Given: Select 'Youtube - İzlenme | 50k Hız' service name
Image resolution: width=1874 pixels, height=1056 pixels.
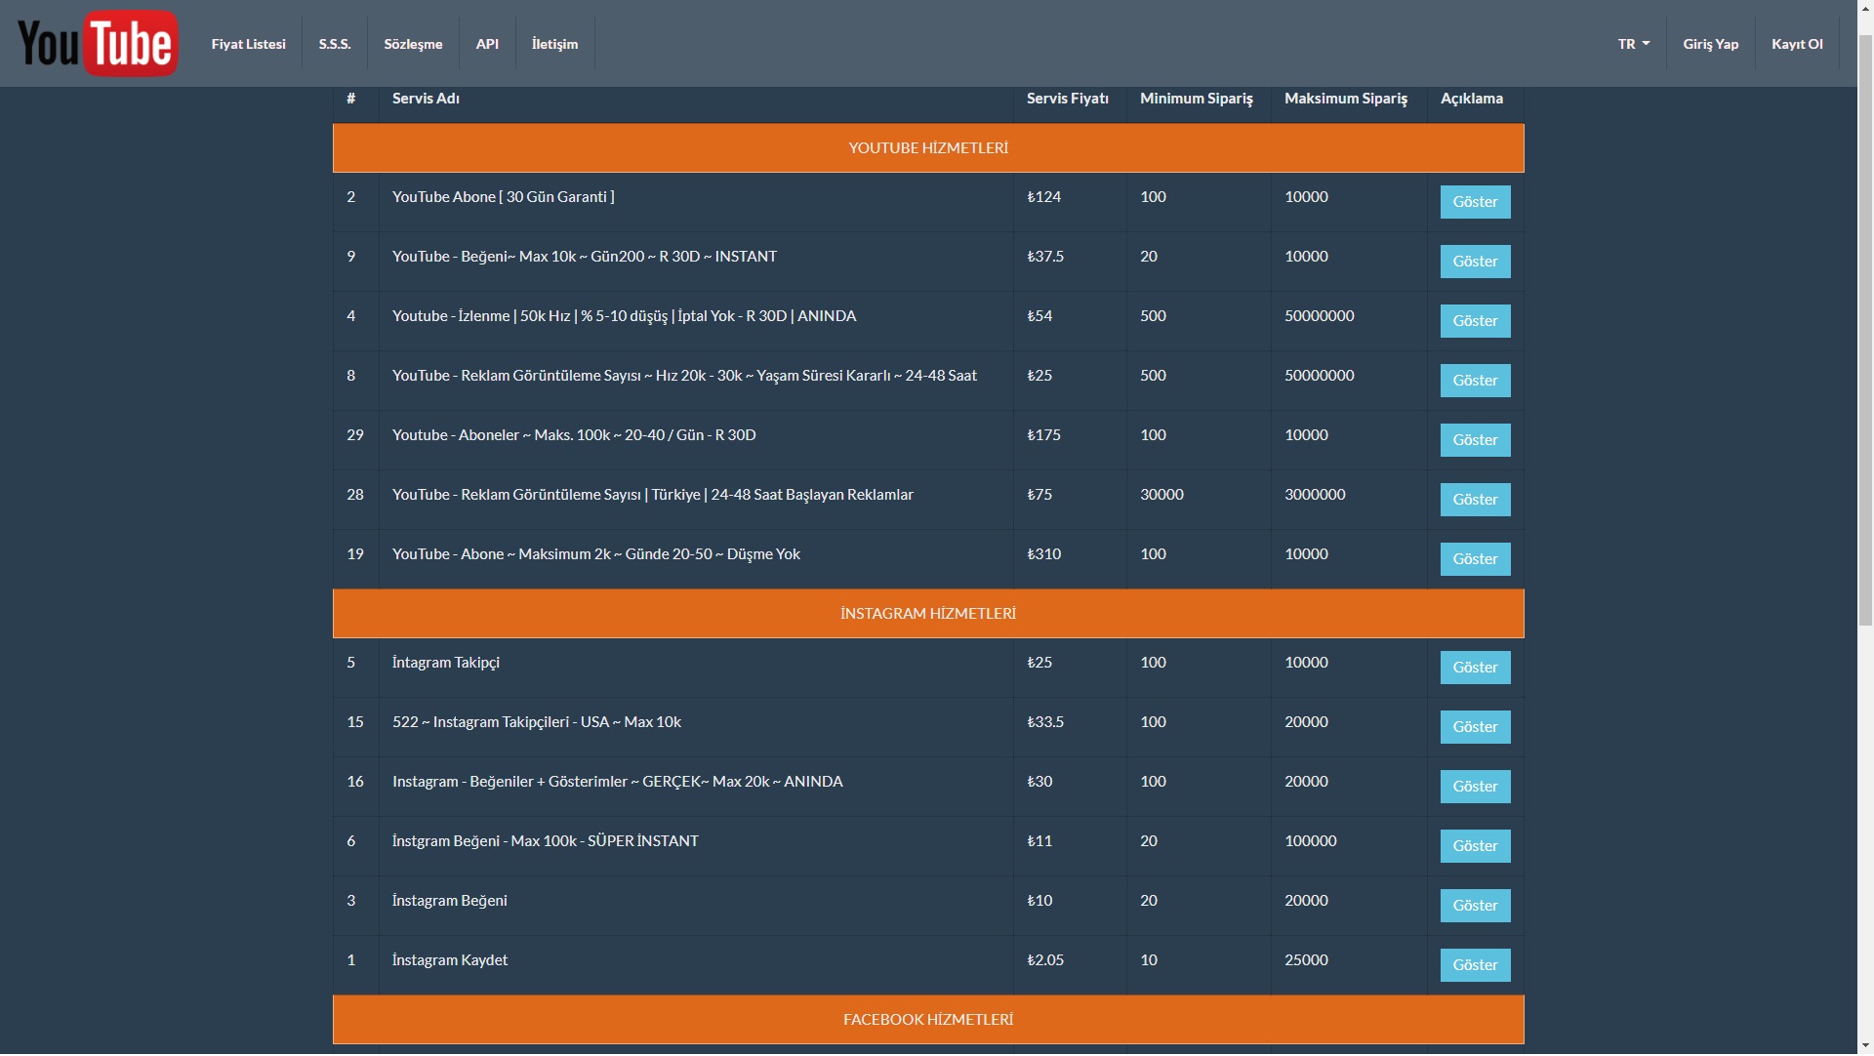Looking at the screenshot, I should 625,316.
